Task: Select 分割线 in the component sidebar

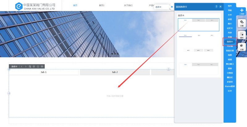Action: pos(230,73)
